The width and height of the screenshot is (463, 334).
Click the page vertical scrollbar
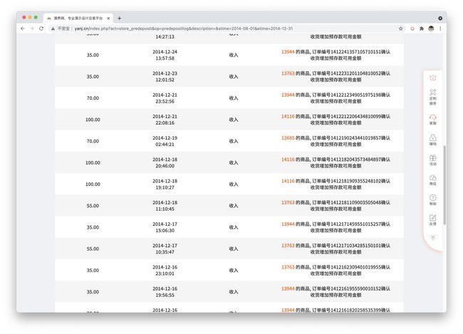click(x=444, y=185)
